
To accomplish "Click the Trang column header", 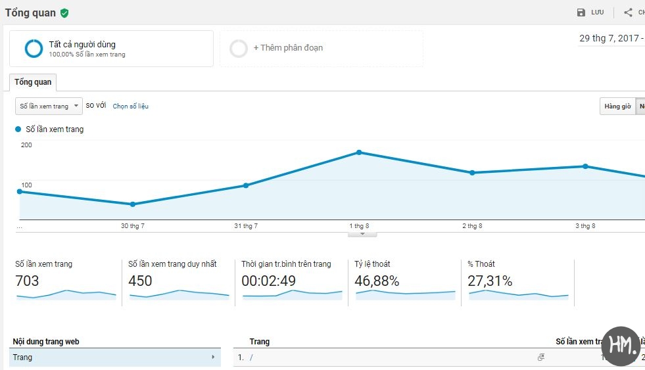I will [260, 342].
